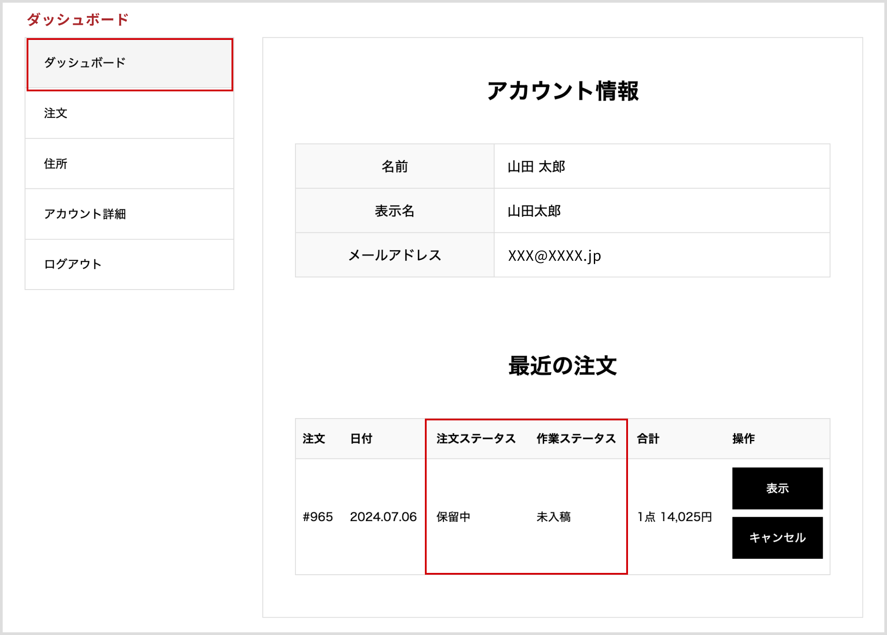The image size is (887, 635).
Task: Select アカウント詳細 in the sidebar
Action: point(130,214)
